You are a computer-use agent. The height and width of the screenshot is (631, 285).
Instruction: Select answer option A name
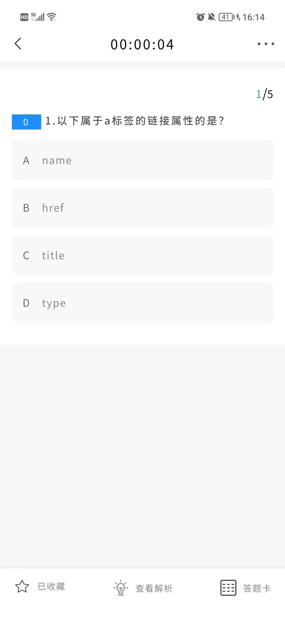143,160
